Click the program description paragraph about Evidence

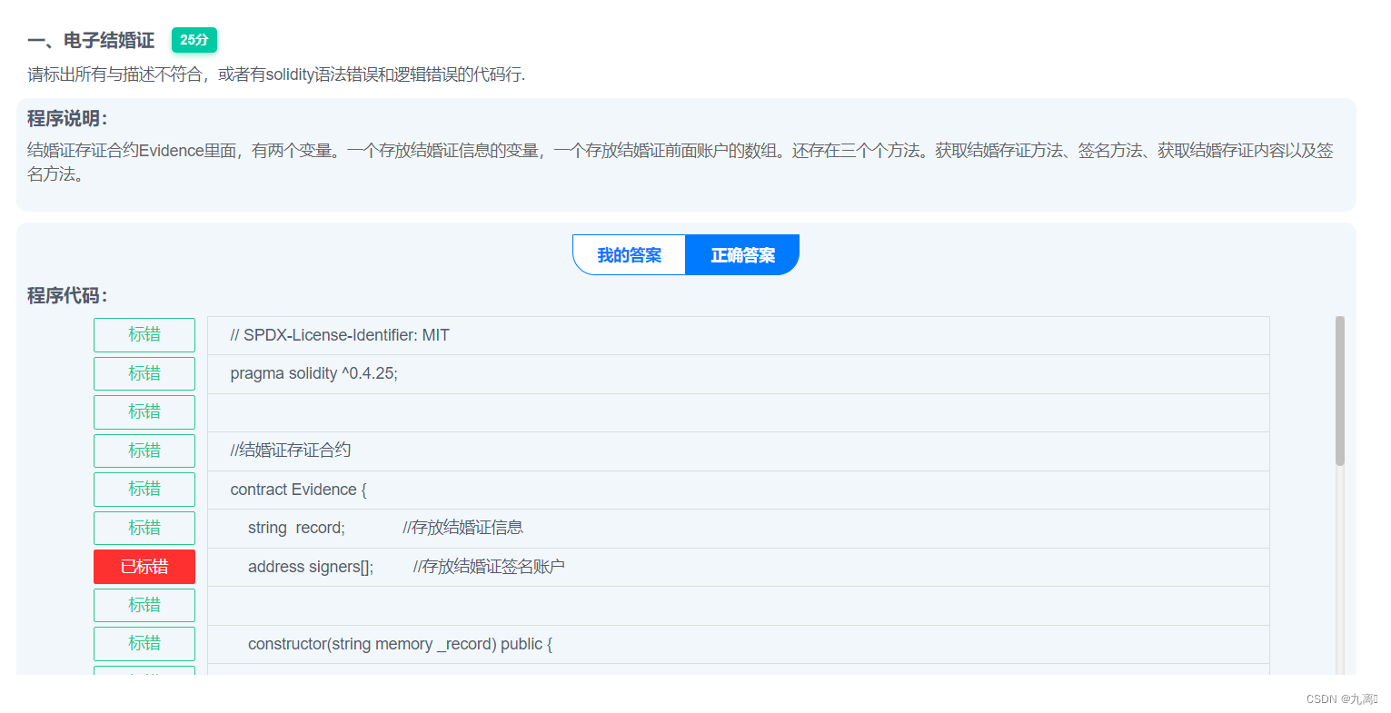pyautogui.click(x=681, y=163)
